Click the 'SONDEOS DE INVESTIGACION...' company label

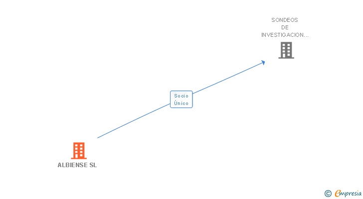[285, 27]
